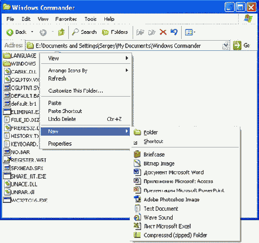Select the WINDOWS folder

coord(19,64)
